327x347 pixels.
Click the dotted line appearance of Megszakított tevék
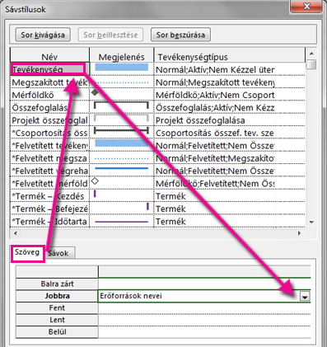click(121, 82)
